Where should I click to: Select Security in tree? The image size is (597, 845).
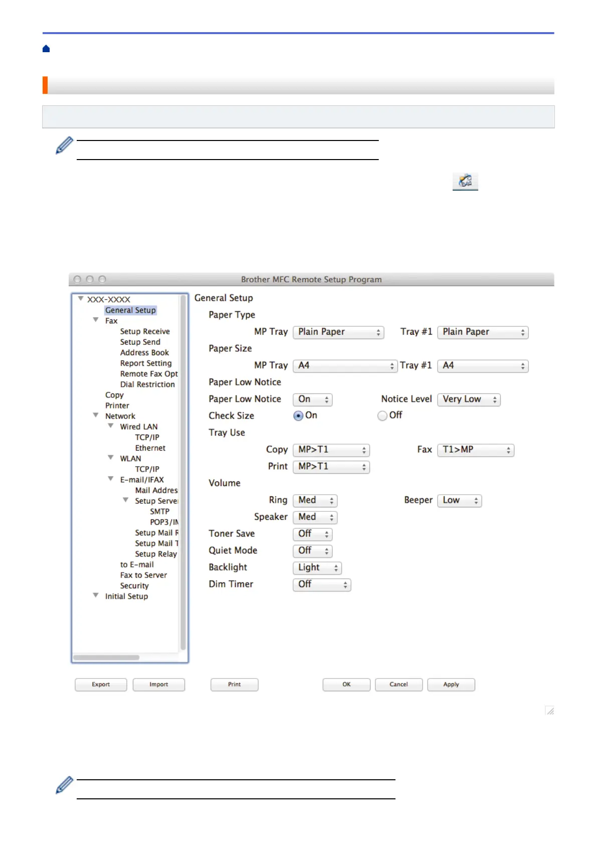tap(134, 586)
